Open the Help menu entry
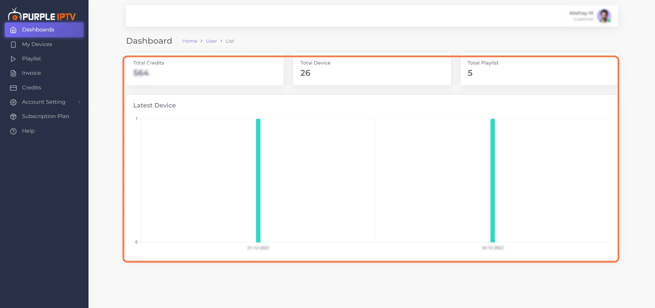 [x=44, y=131]
